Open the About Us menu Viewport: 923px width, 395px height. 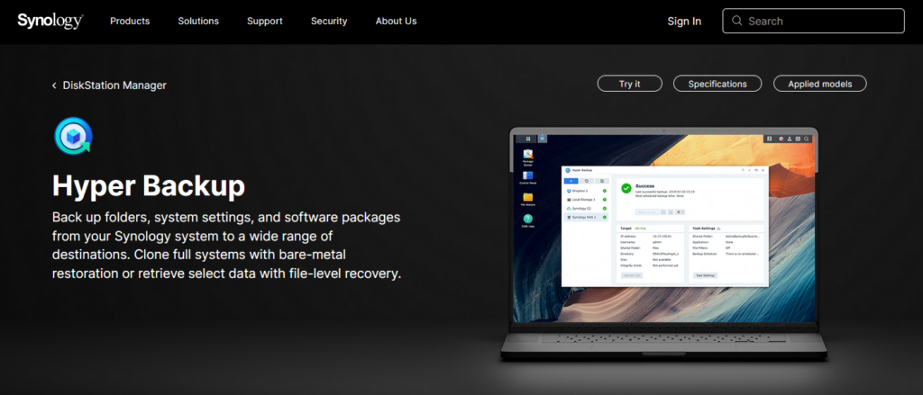[397, 22]
